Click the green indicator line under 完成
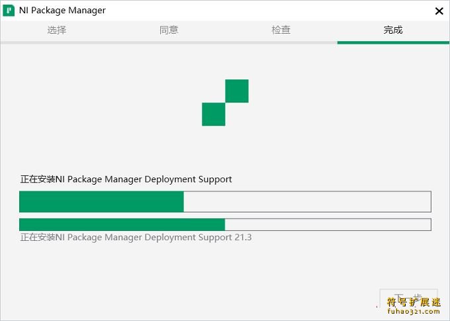The width and height of the screenshot is (450, 321). [393, 42]
